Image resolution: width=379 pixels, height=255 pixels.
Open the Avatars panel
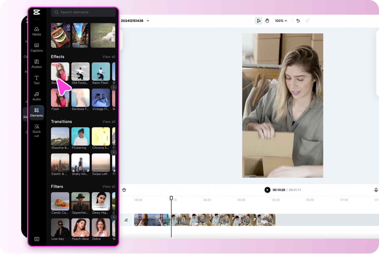[37, 64]
